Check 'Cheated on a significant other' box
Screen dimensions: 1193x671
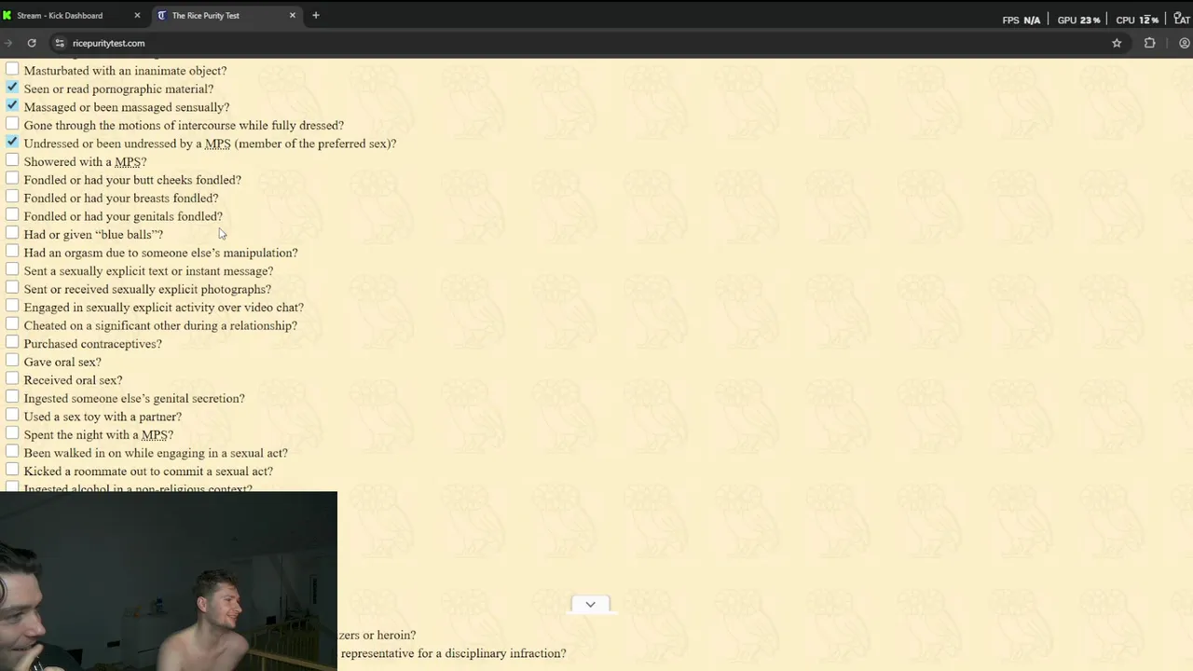click(12, 324)
